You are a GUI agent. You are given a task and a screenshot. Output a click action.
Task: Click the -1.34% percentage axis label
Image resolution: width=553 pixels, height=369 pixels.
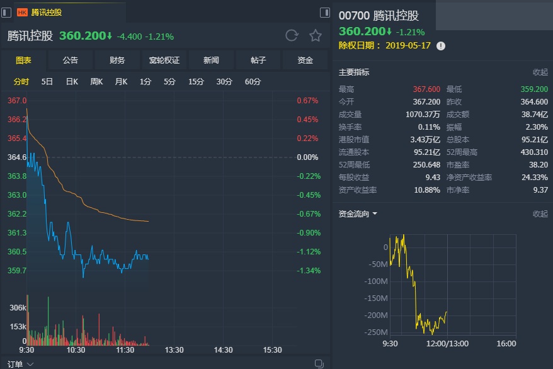[x=309, y=271]
